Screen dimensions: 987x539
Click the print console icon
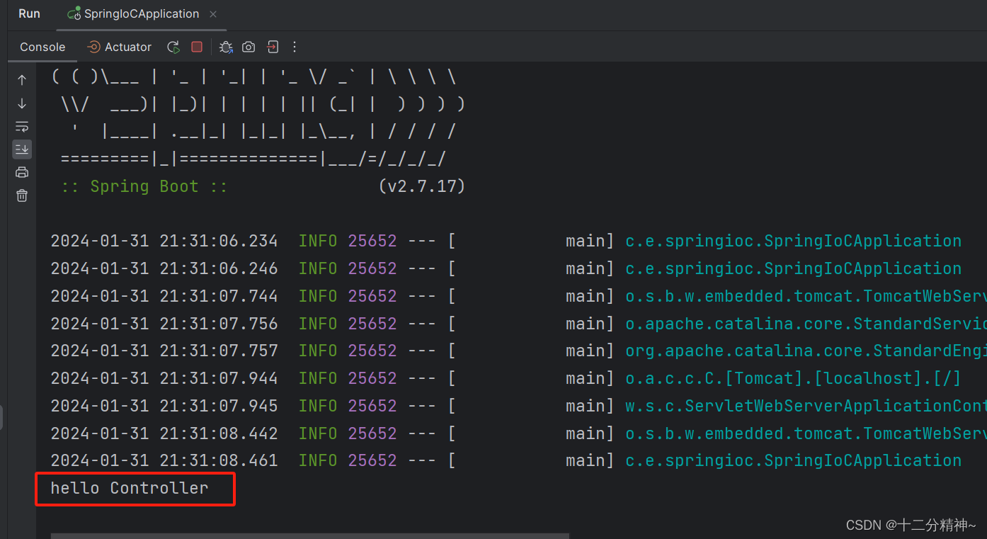tap(22, 172)
